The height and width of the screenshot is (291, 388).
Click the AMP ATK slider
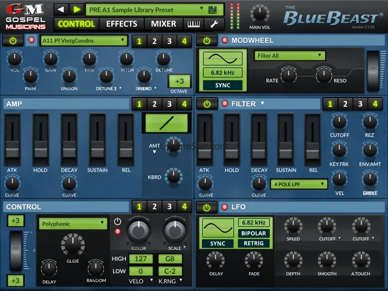[12, 139]
